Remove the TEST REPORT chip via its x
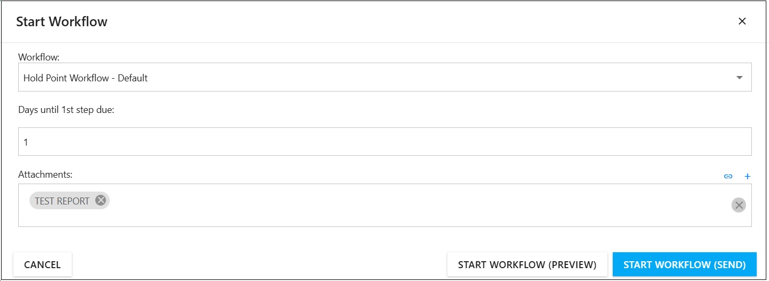Viewport: 769px width, 281px height. tap(101, 200)
